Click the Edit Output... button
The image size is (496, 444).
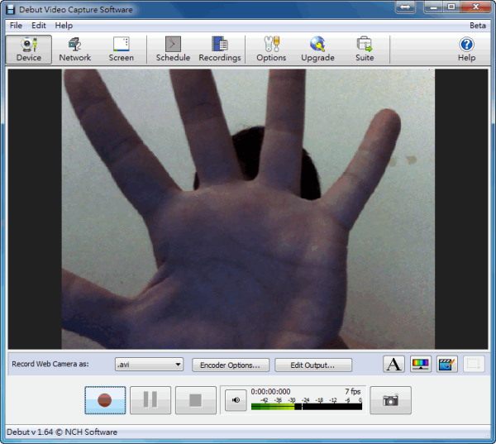pyautogui.click(x=313, y=365)
